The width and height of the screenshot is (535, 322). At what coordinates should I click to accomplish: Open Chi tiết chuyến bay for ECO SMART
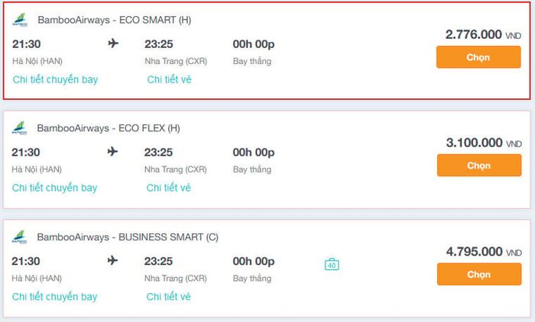point(55,79)
